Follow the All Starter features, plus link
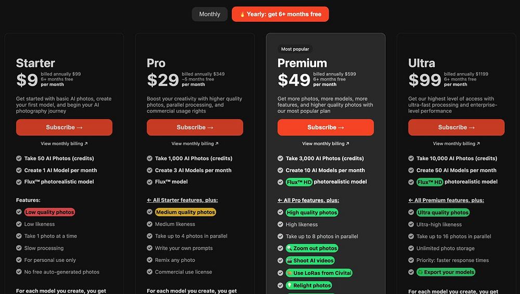 click(x=183, y=200)
